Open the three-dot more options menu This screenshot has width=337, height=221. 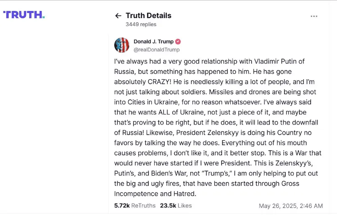pyautogui.click(x=314, y=16)
